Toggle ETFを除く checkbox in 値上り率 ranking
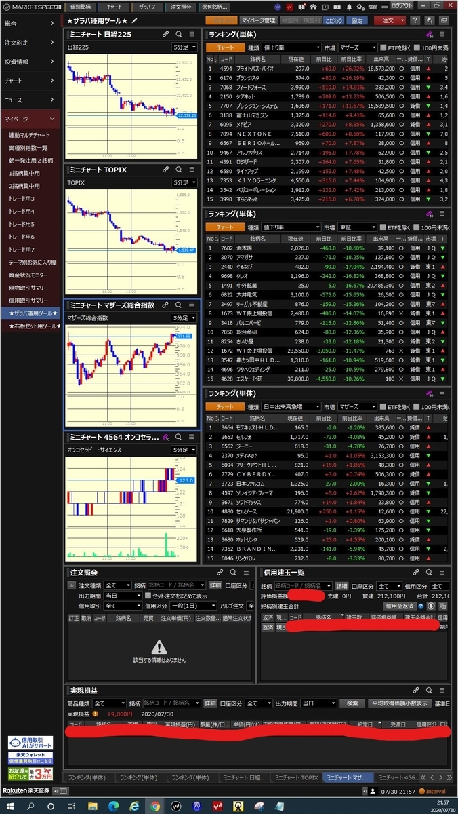The width and height of the screenshot is (458, 814). pos(383,47)
